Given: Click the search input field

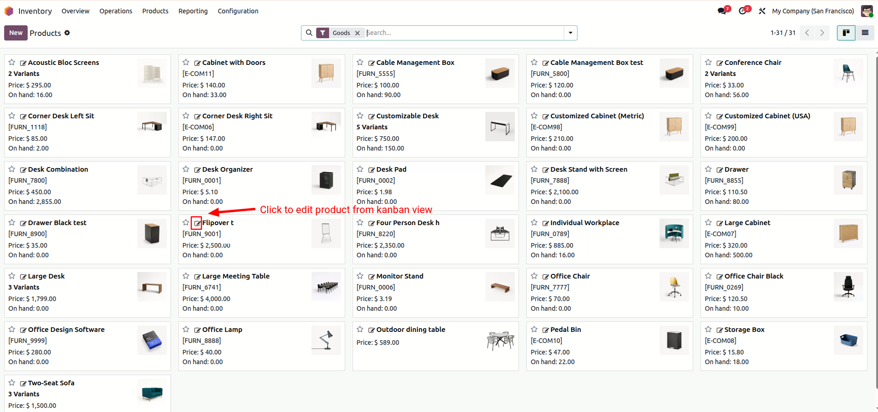Looking at the screenshot, I should [x=465, y=33].
